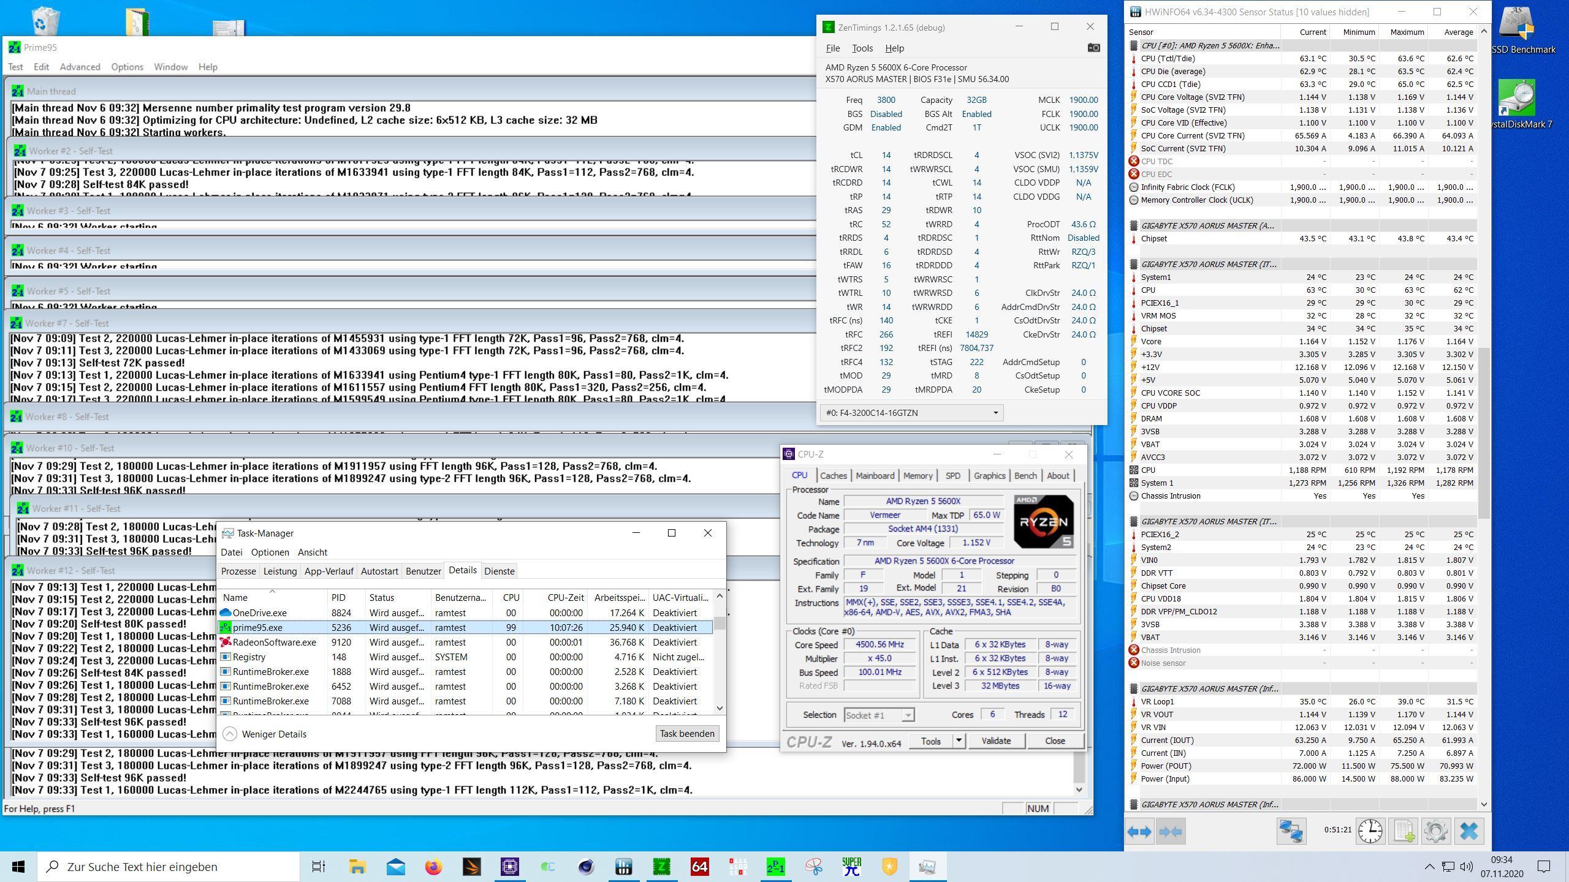This screenshot has width=1569, height=882.
Task: Open Task-Manager Ansicht menu
Action: pos(312,552)
